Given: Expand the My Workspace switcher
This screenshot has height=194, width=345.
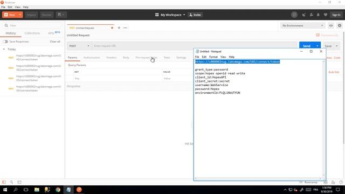Looking at the screenshot, I should pyautogui.click(x=170, y=15).
